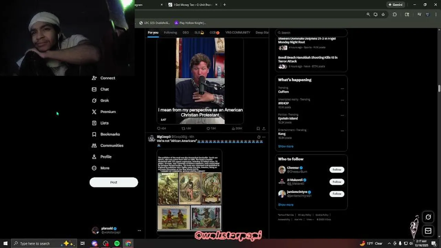Close the I Get Money Tee tab
This screenshot has height=248, width=441.
click(x=216, y=5)
